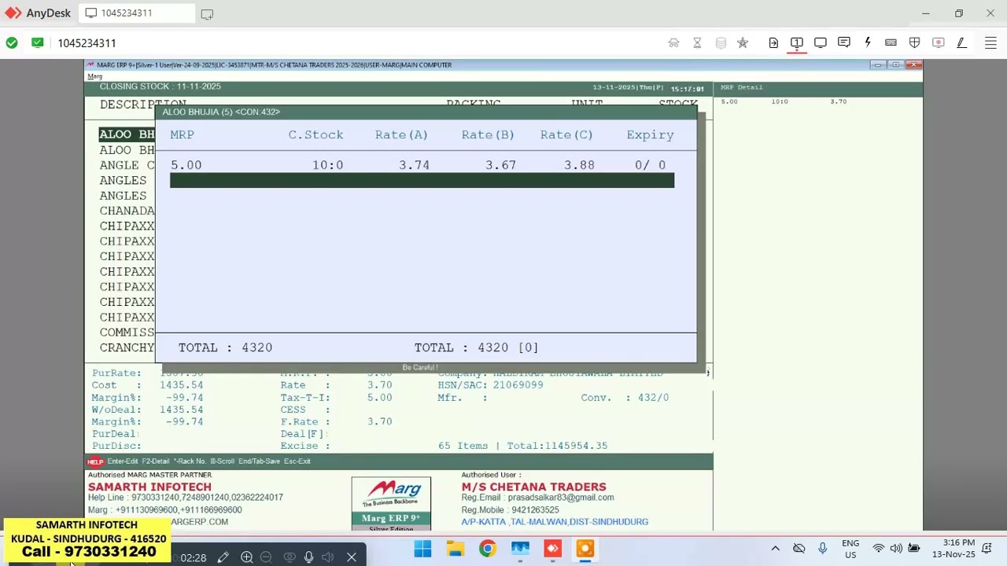Image resolution: width=1007 pixels, height=566 pixels.
Task: Select the CRANCHY item in stock list
Action: (x=127, y=347)
